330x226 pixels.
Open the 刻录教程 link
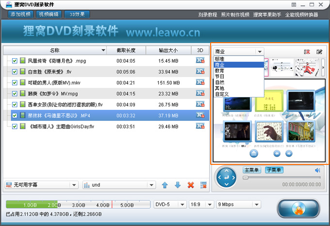pyautogui.click(x=208, y=15)
